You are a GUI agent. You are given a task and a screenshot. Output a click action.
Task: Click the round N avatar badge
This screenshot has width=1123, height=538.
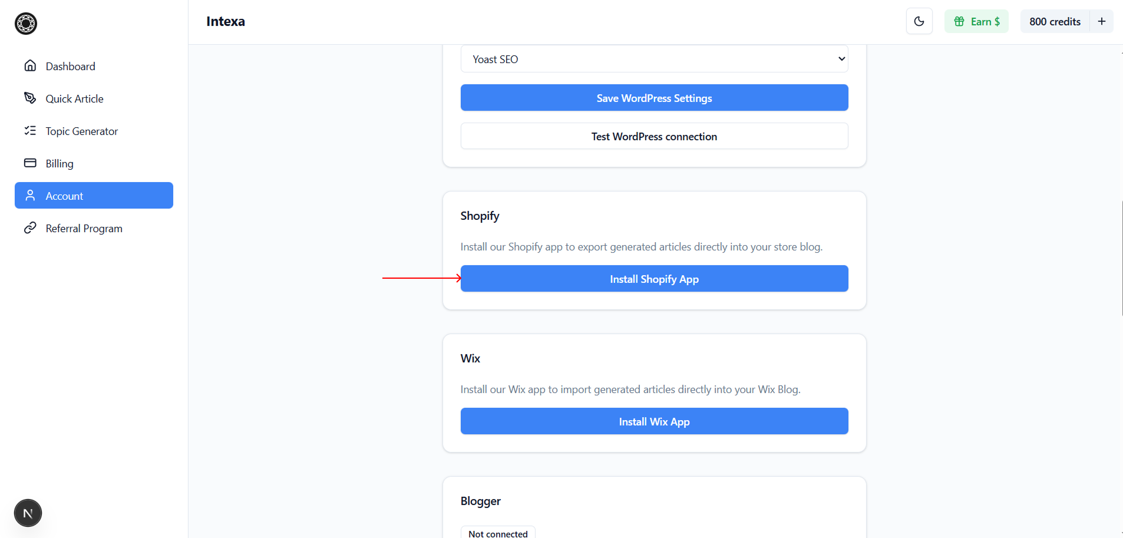pyautogui.click(x=28, y=513)
